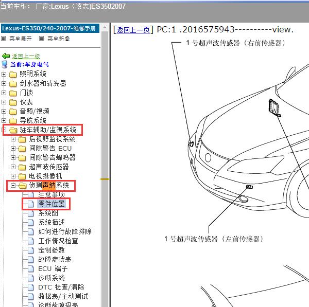The image size is (309, 307).
Task: Expand the 照明系统 tree node
Action: pos(4,74)
